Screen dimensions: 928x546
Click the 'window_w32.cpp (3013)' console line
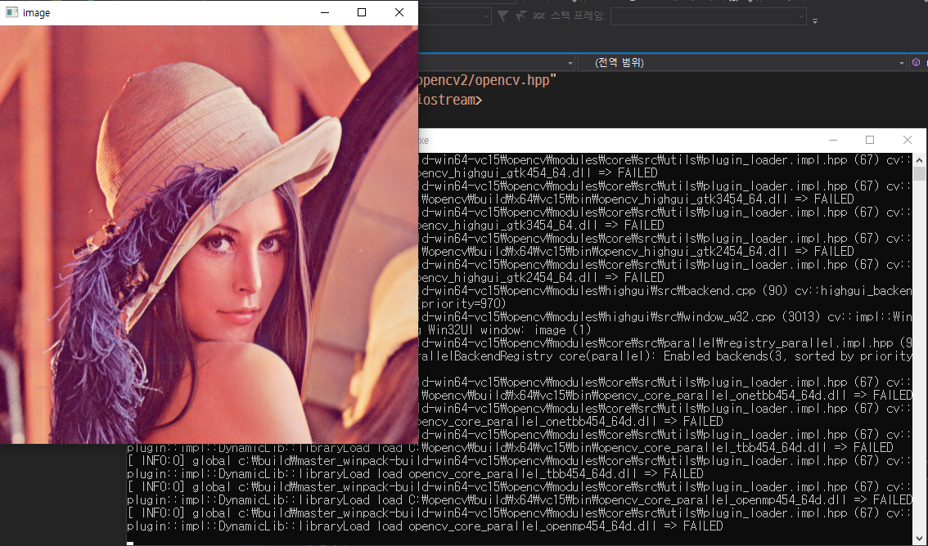pyautogui.click(x=665, y=316)
